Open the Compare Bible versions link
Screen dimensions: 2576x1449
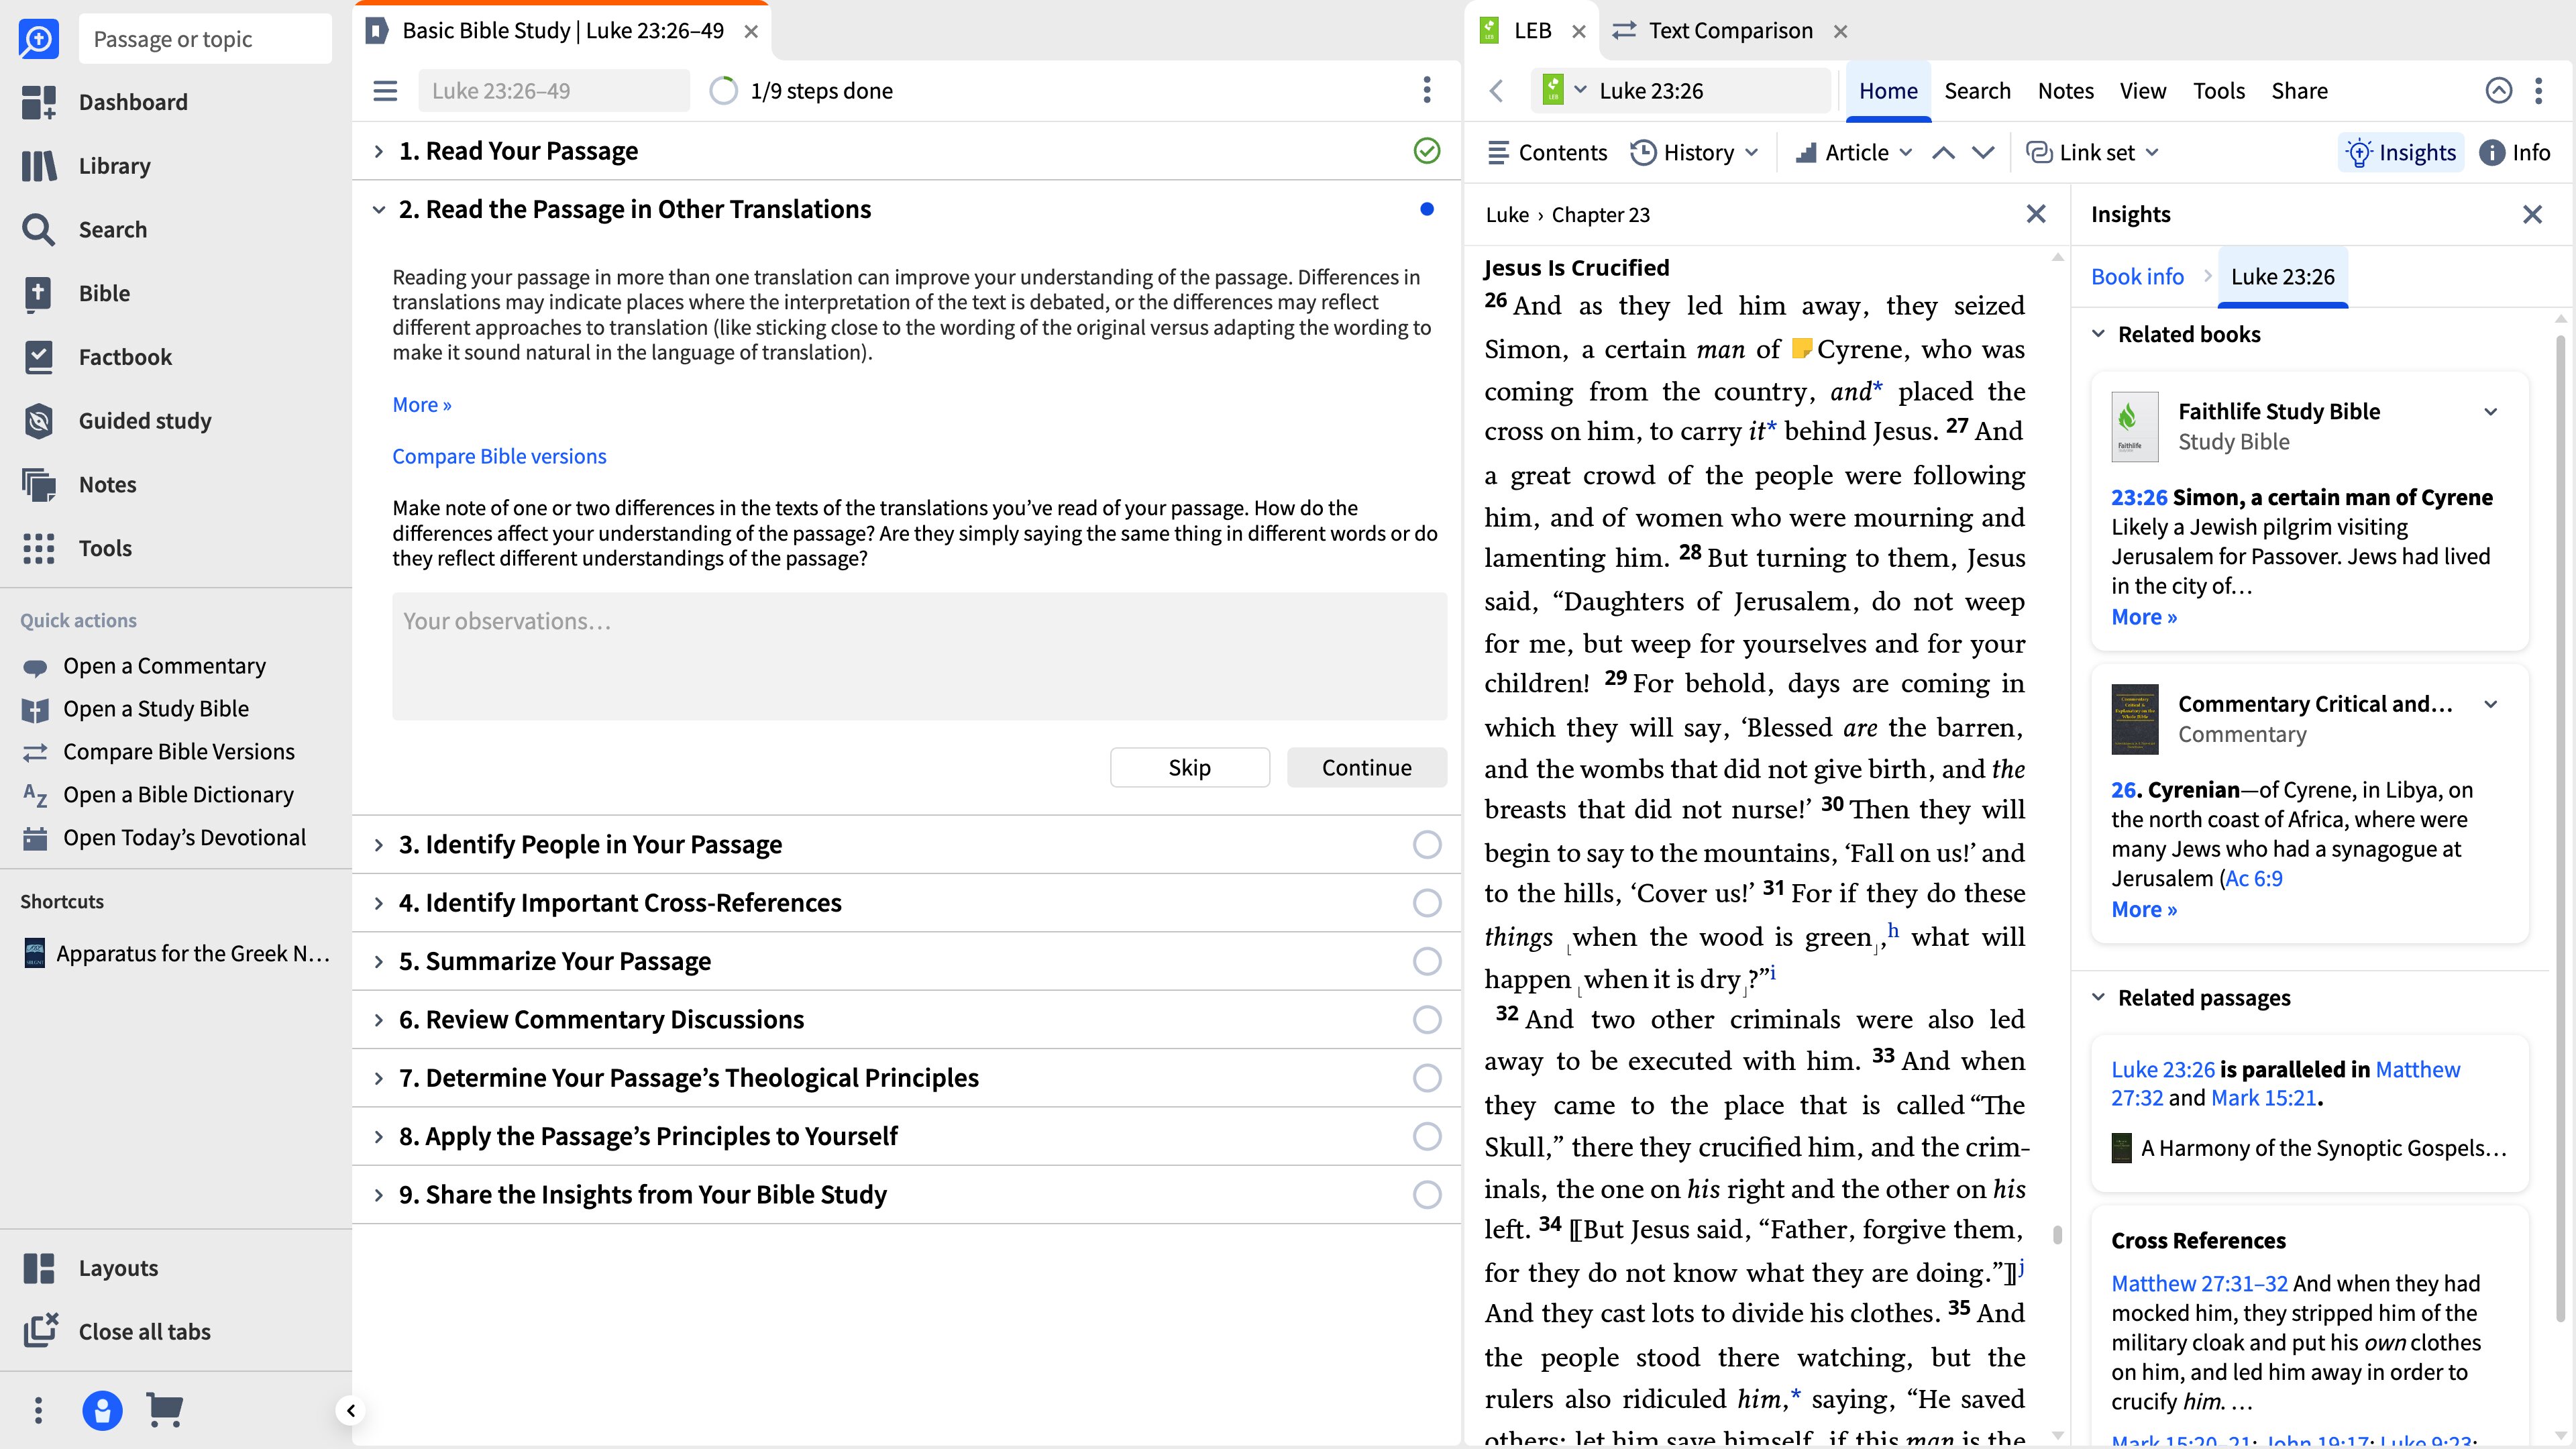click(499, 457)
